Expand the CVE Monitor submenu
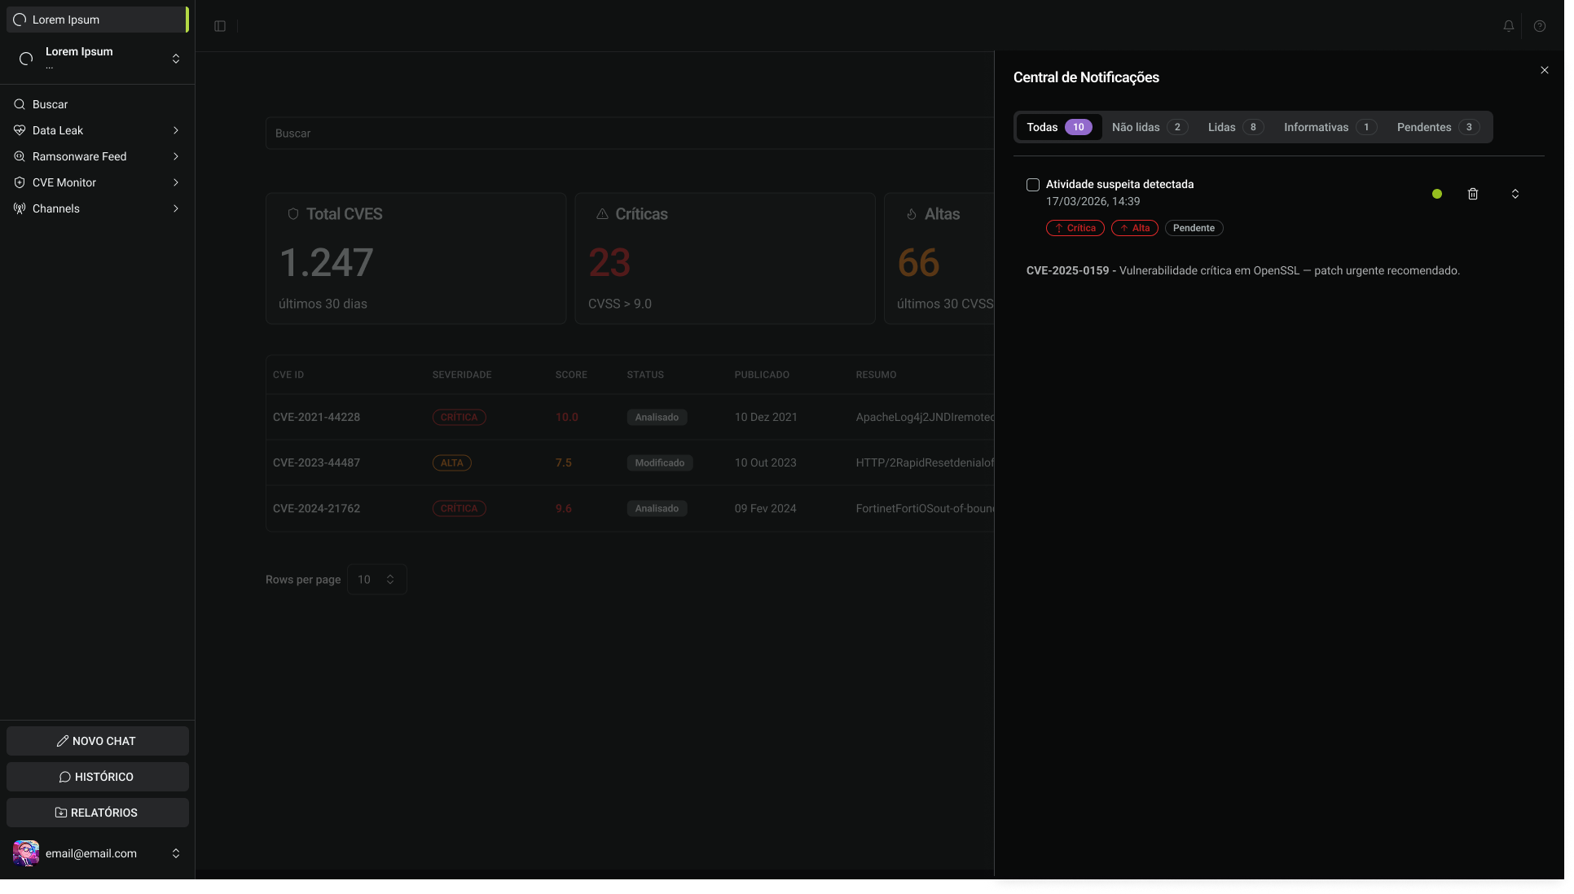Image resolution: width=1574 pixels, height=894 pixels. tap(97, 182)
